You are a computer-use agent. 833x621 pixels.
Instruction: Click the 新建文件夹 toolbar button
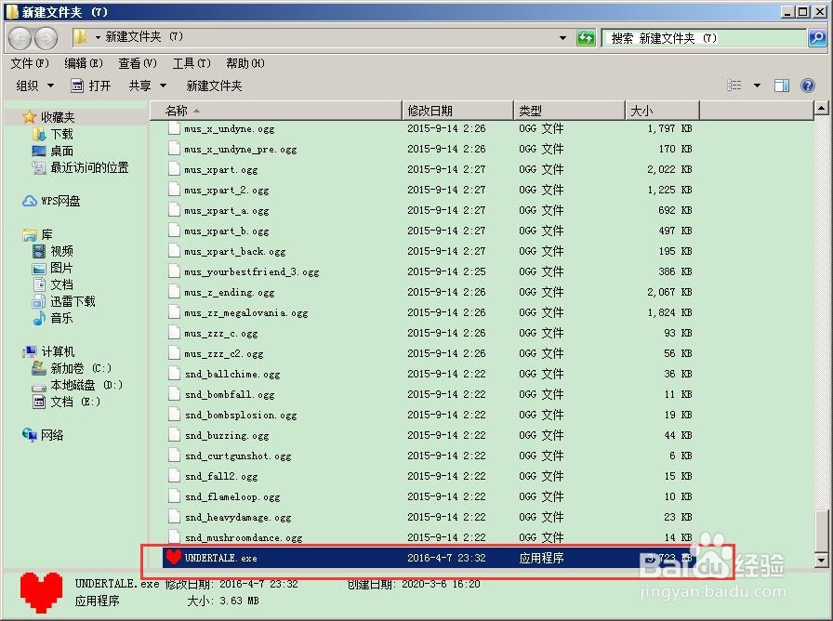click(x=214, y=86)
